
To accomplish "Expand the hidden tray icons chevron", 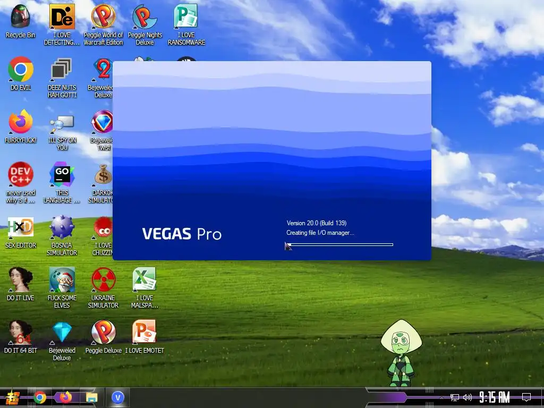I will (441, 397).
